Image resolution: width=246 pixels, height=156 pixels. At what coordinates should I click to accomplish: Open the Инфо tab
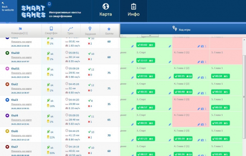coord(134,10)
